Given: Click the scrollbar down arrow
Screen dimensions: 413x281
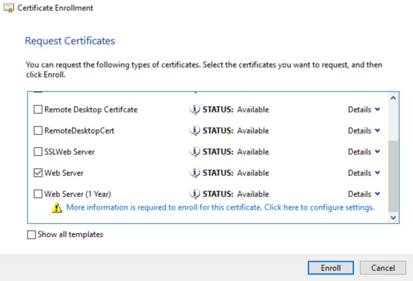Looking at the screenshot, I should [393, 218].
